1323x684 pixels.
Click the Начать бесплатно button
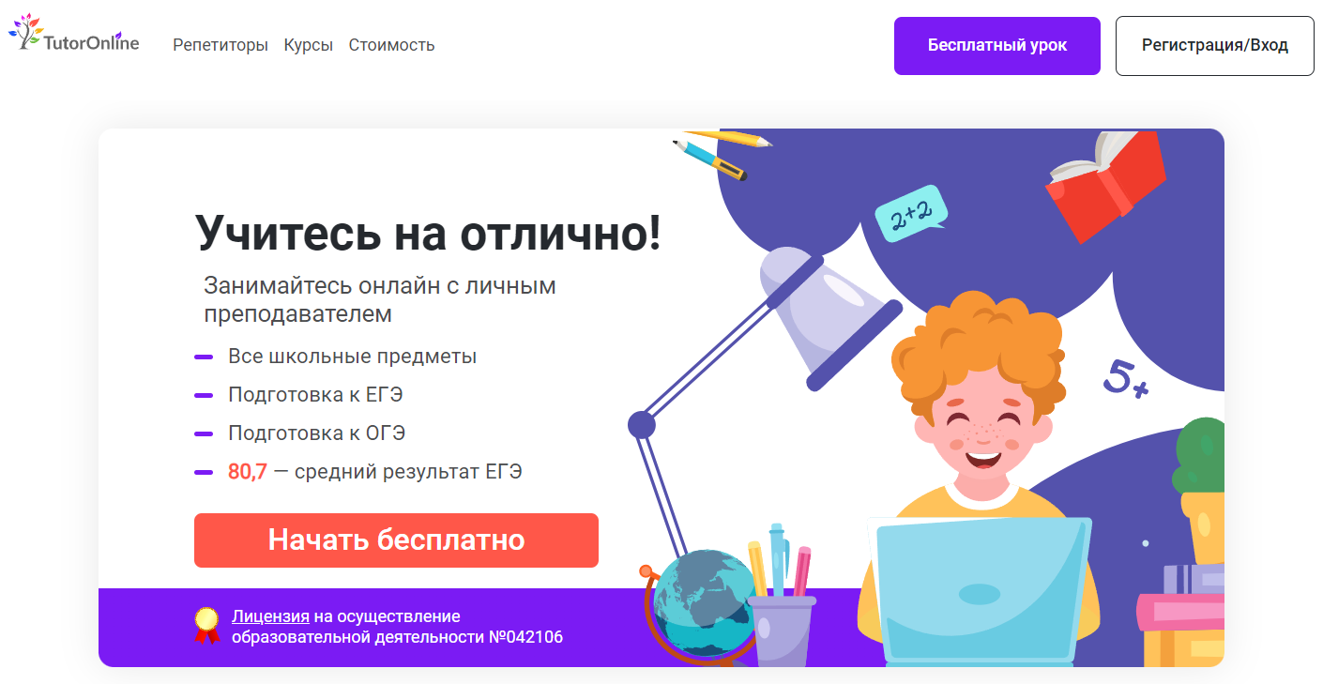coord(396,540)
